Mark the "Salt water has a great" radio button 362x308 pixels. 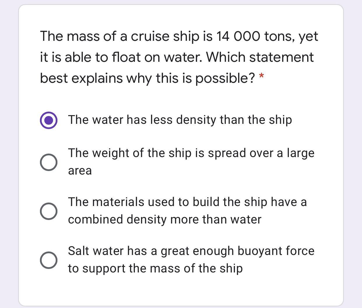[x=49, y=260]
